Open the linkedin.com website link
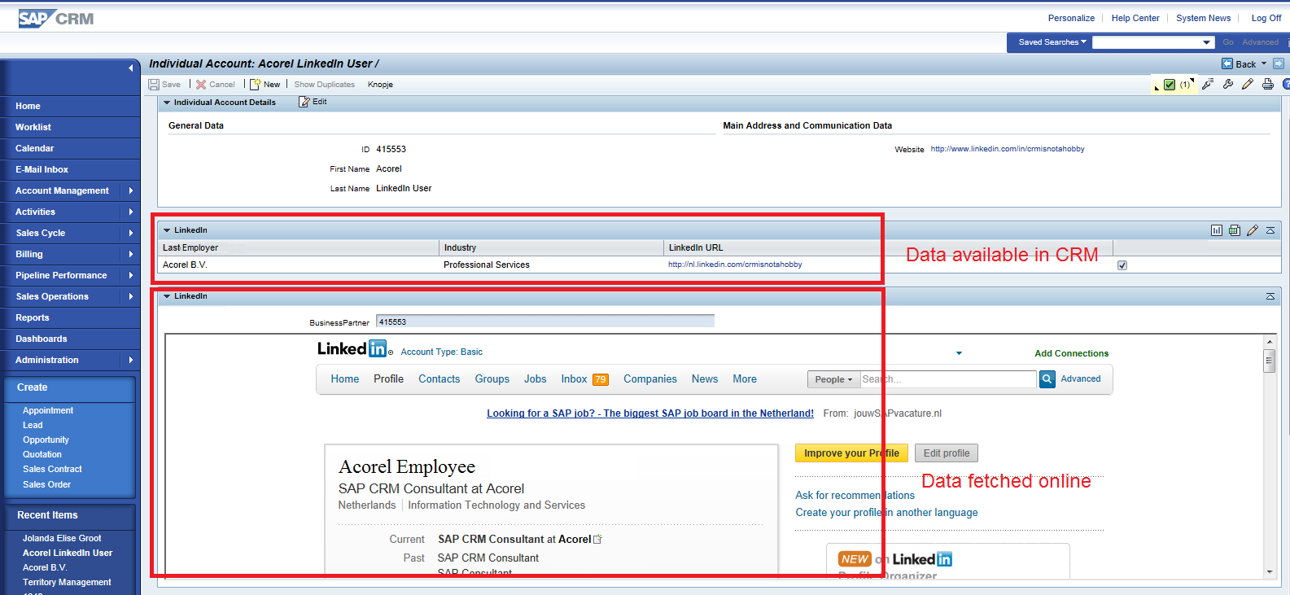Image resolution: width=1290 pixels, height=595 pixels. 1008,149
